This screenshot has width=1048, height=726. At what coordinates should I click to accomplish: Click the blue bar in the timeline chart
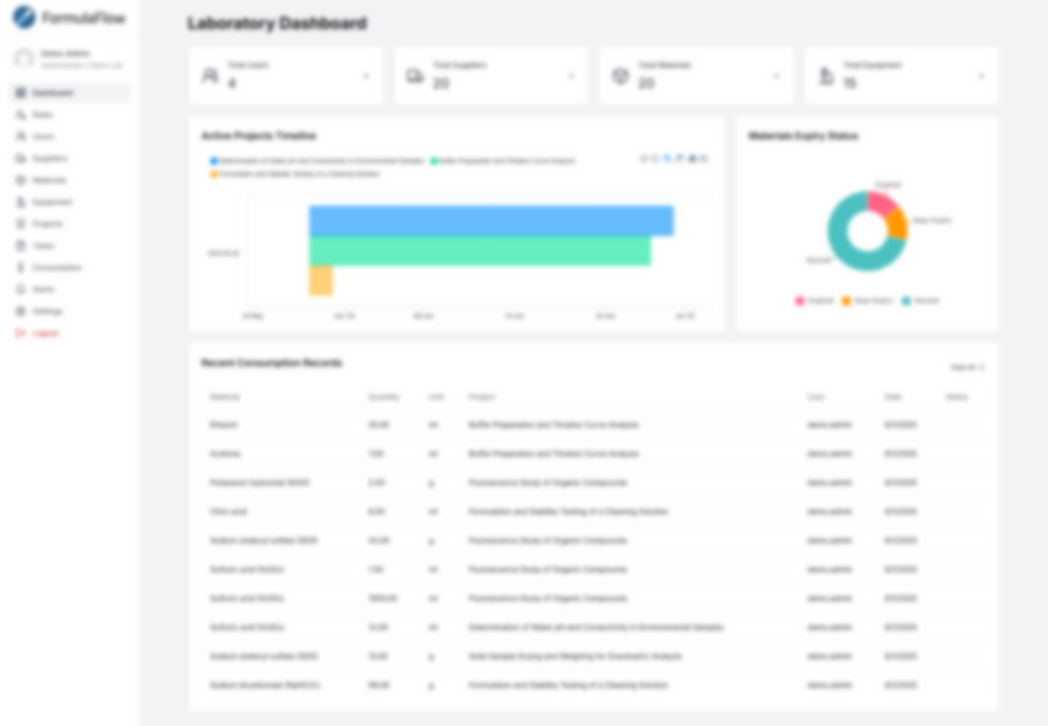pos(491,221)
